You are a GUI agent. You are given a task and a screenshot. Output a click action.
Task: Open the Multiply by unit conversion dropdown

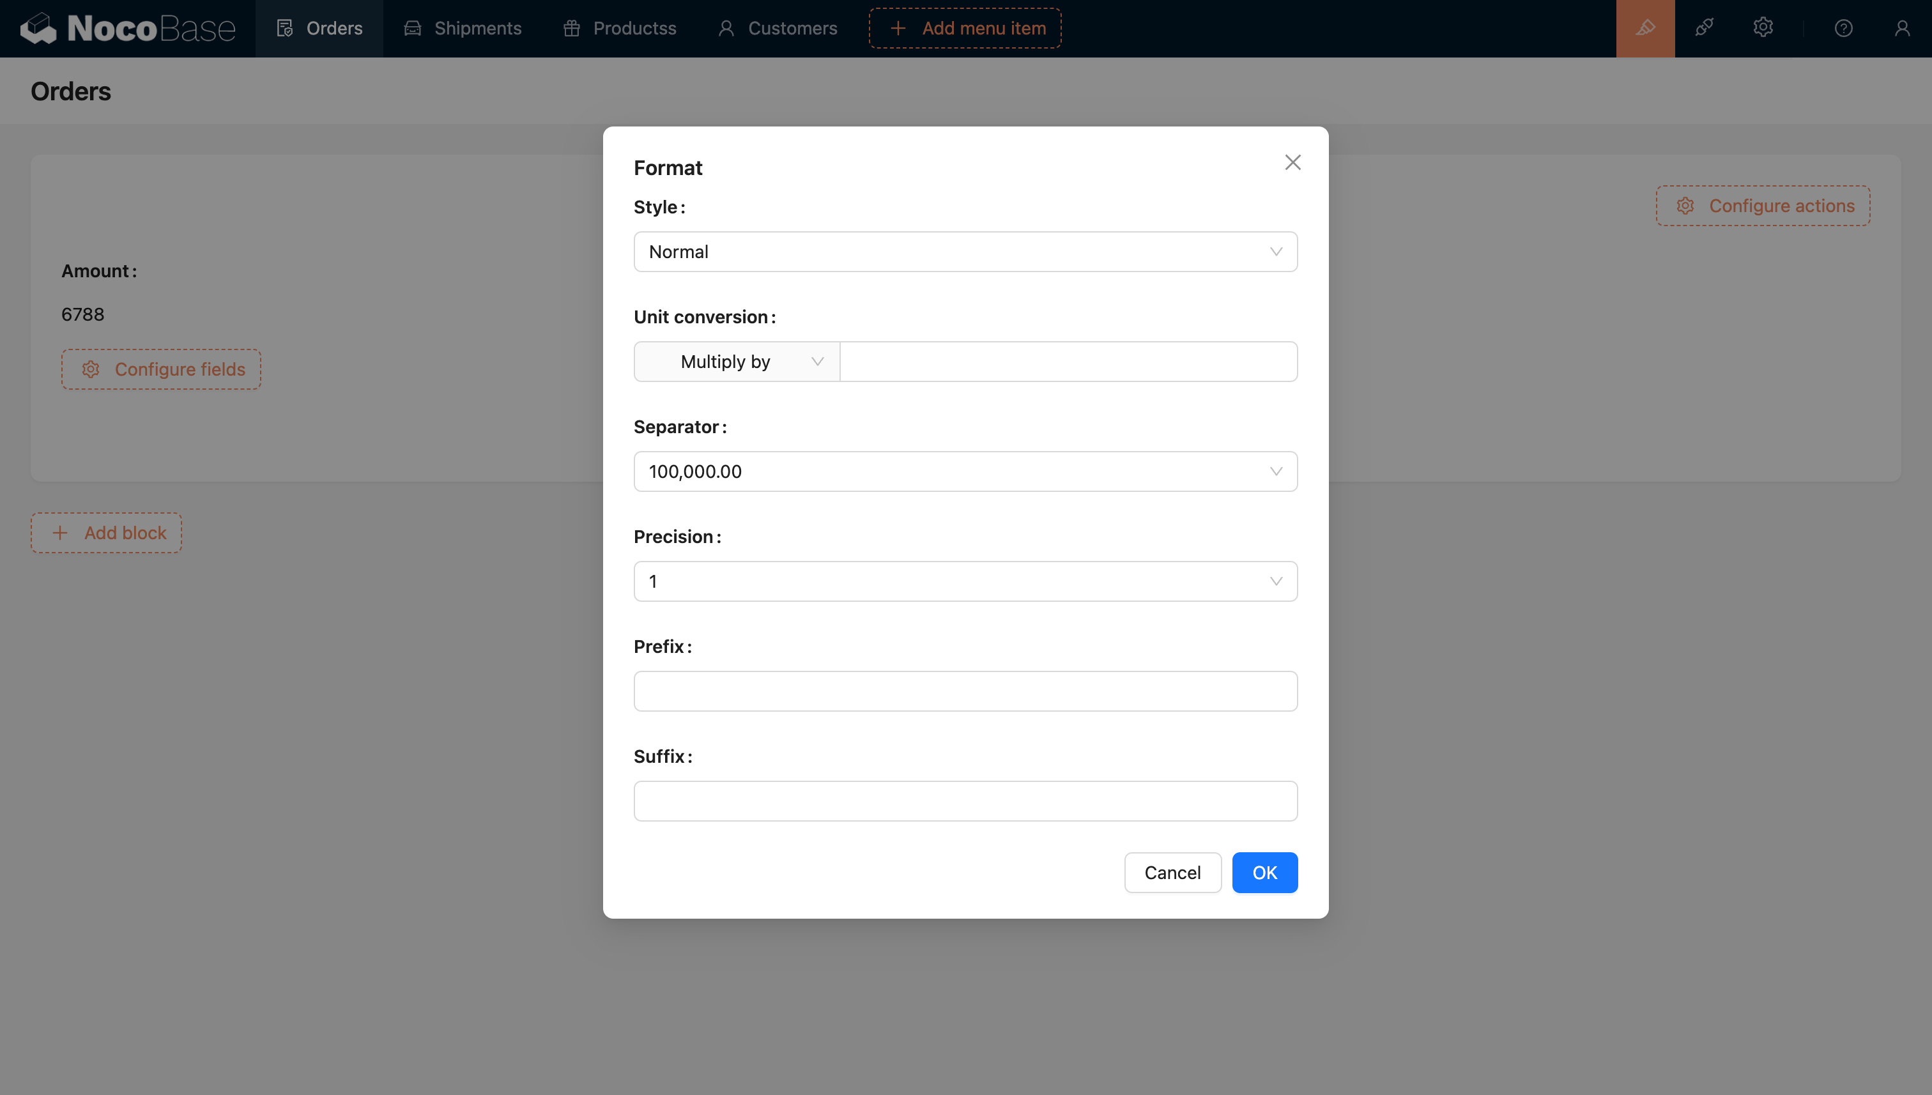tap(736, 362)
